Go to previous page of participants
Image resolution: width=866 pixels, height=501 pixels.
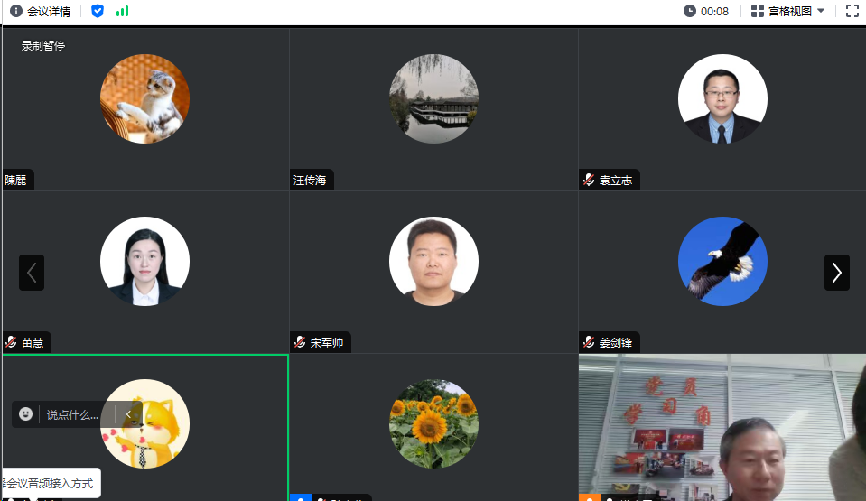[32, 273]
